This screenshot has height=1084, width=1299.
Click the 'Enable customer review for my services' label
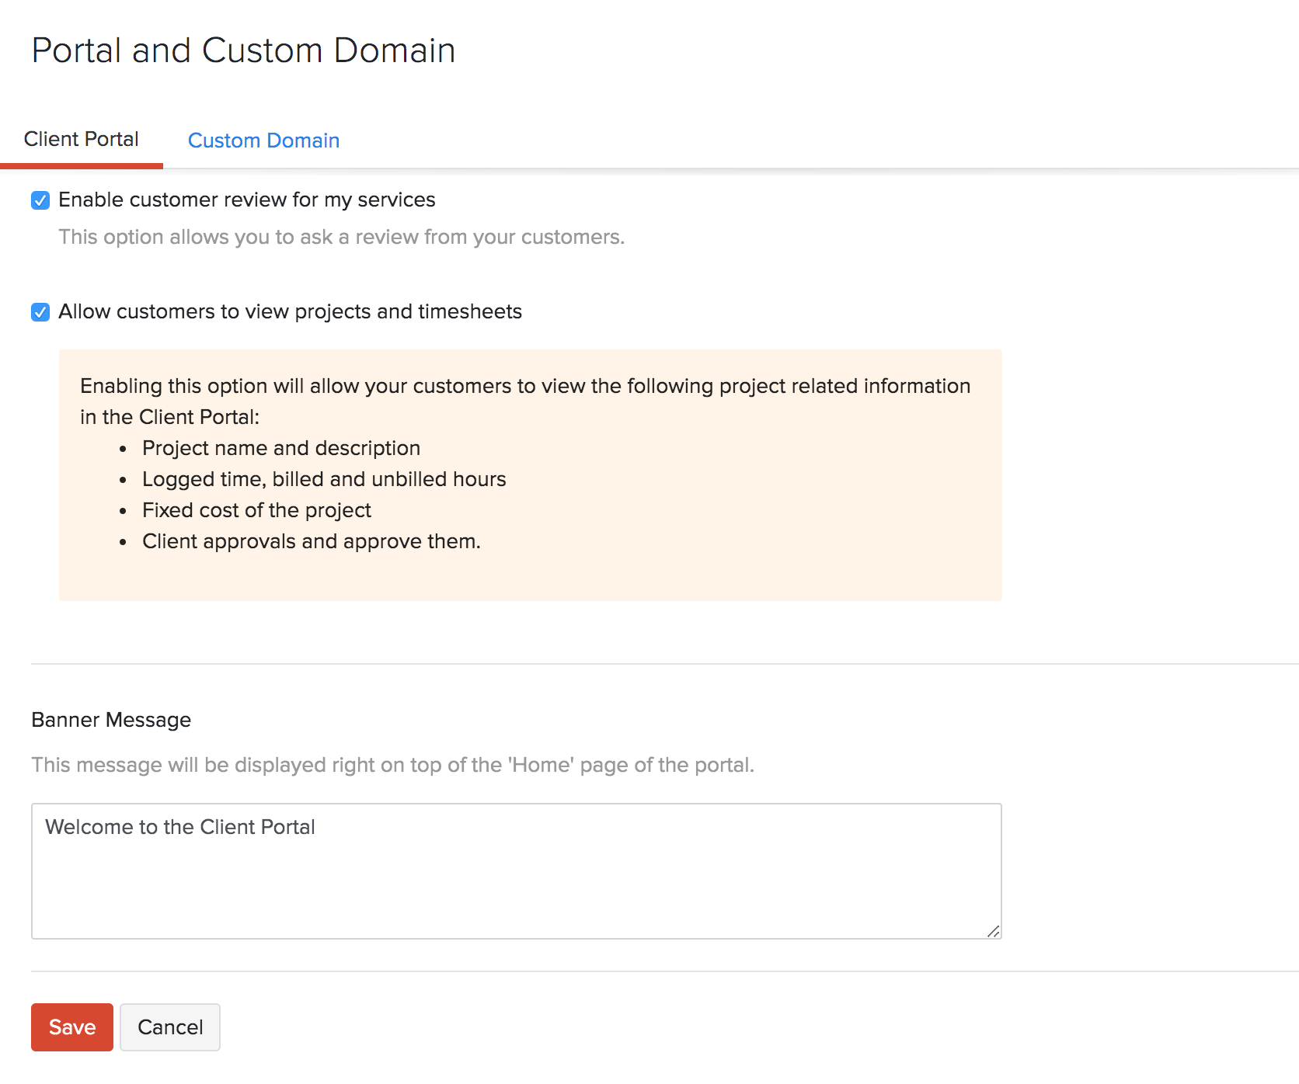246,200
